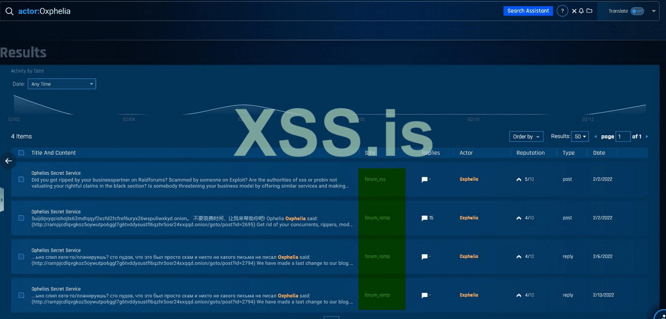Open first Ophelias Secret Service post title

tap(56, 173)
